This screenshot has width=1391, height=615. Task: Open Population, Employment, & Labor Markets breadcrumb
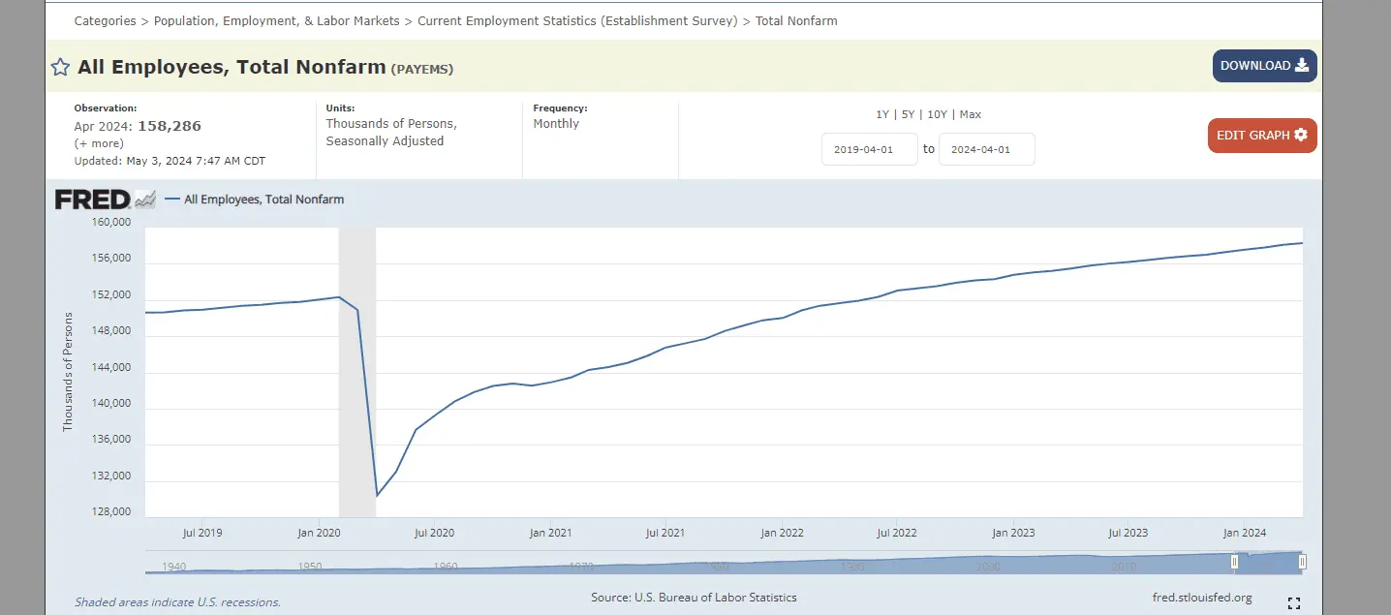276,20
